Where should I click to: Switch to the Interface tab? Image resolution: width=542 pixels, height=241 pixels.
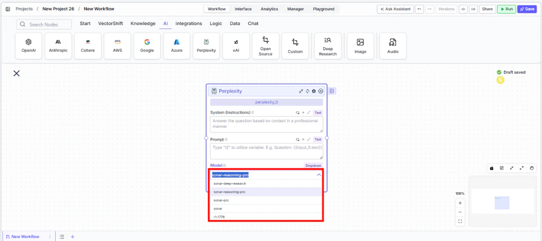pos(243,9)
